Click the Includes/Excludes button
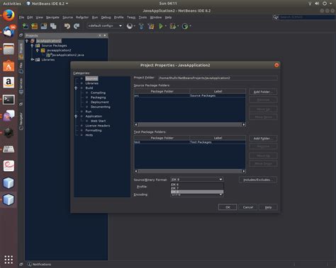 click(258, 180)
